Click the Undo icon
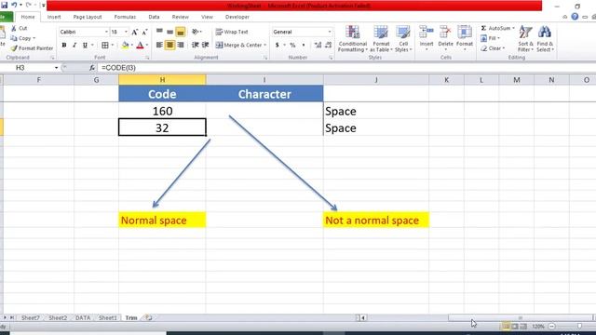This screenshot has height=335, width=596. pos(14,6)
